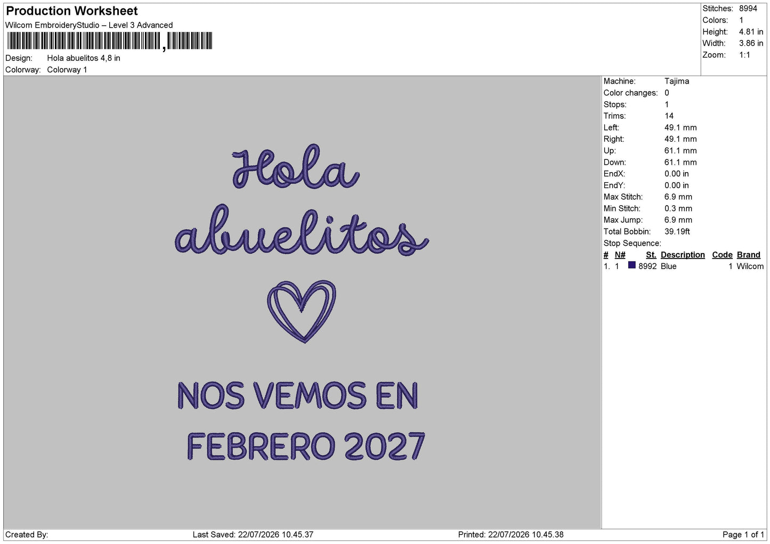
Task: Click the barcode under the title
Action: coord(110,41)
